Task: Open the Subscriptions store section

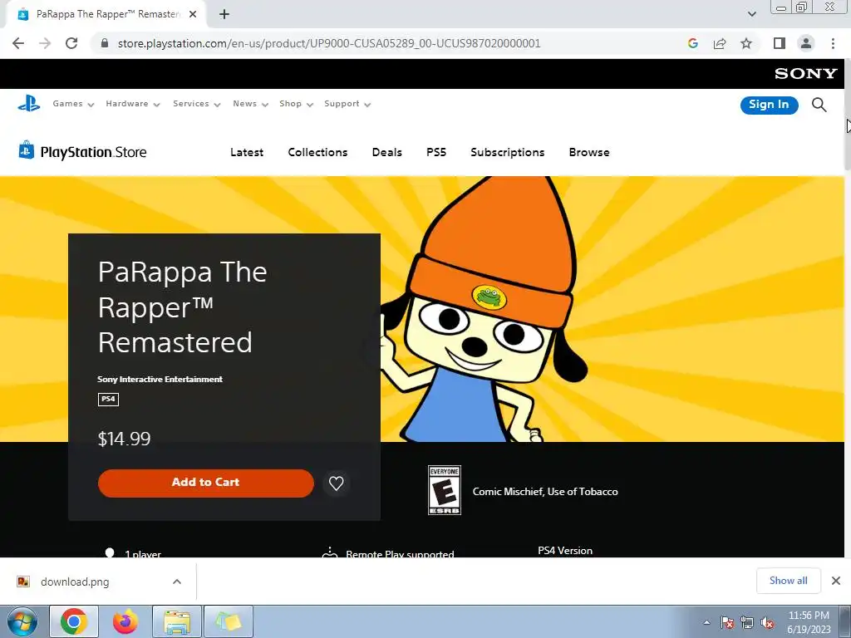Action: pyautogui.click(x=508, y=152)
